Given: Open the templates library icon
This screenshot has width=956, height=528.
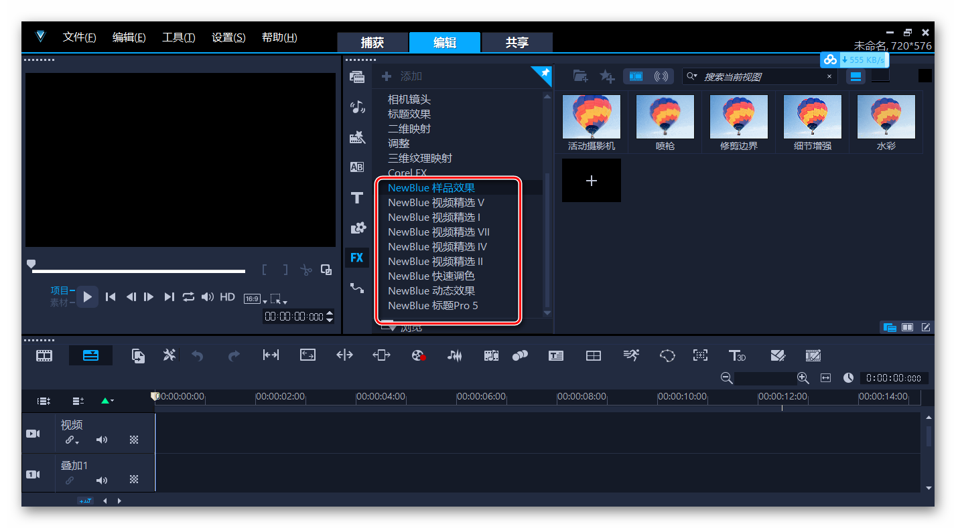Looking at the screenshot, I should click(357, 137).
